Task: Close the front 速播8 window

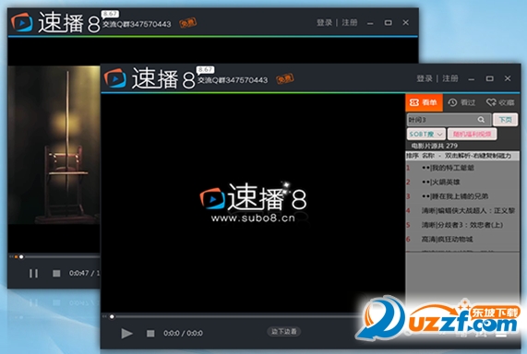Action: 508,78
